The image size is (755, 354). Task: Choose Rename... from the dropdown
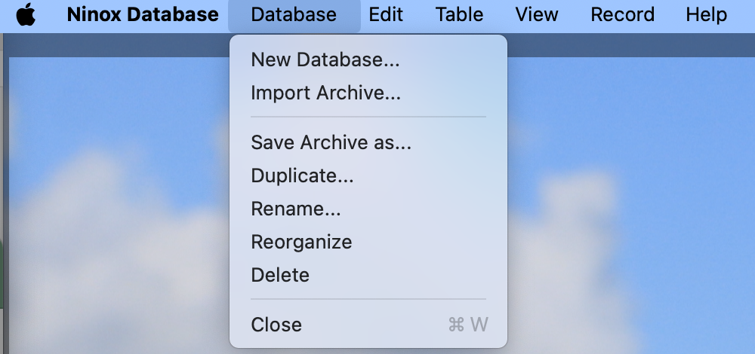click(296, 209)
